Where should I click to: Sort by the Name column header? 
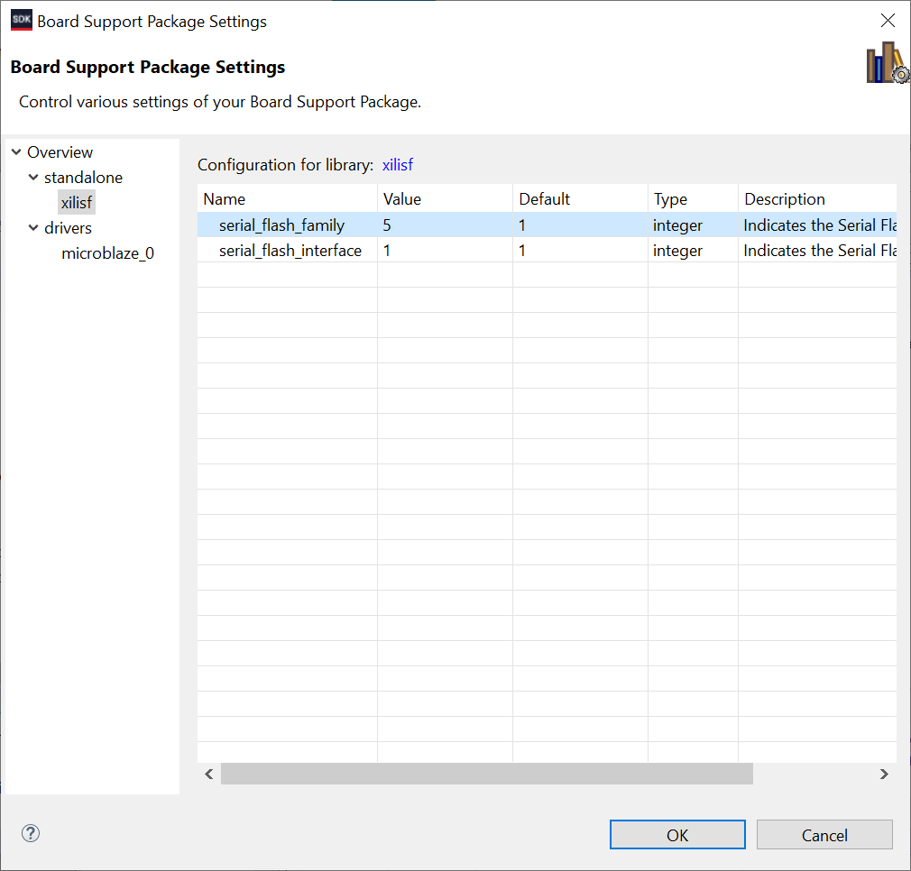pyautogui.click(x=288, y=198)
